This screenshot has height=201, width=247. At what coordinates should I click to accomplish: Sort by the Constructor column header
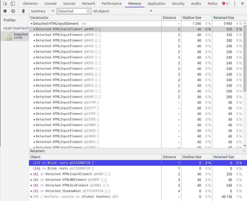pyautogui.click(x=95, y=18)
